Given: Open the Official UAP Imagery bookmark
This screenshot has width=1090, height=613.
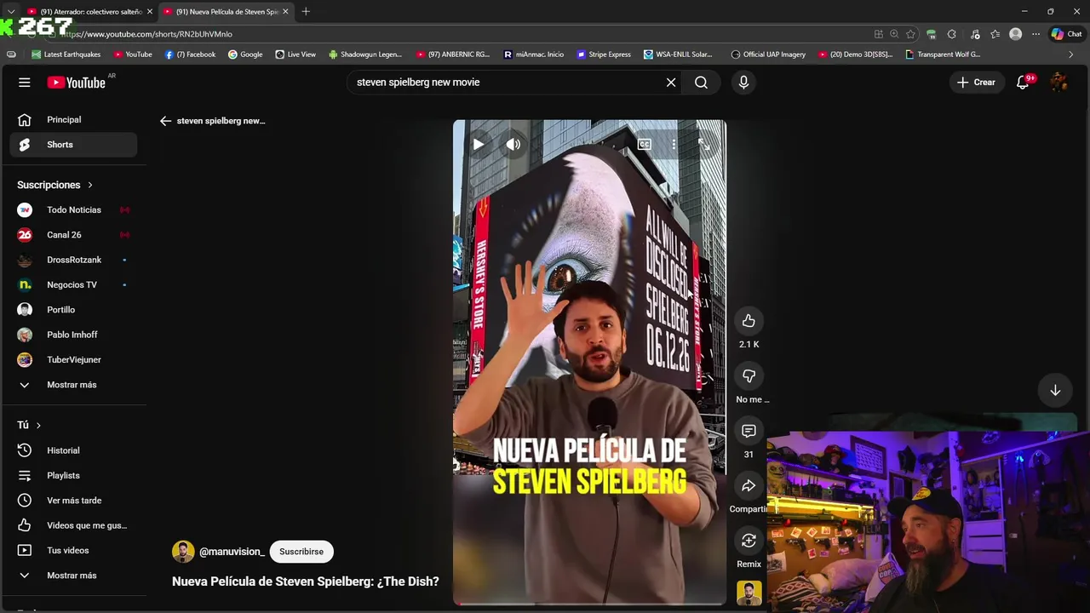Looking at the screenshot, I should 768,54.
